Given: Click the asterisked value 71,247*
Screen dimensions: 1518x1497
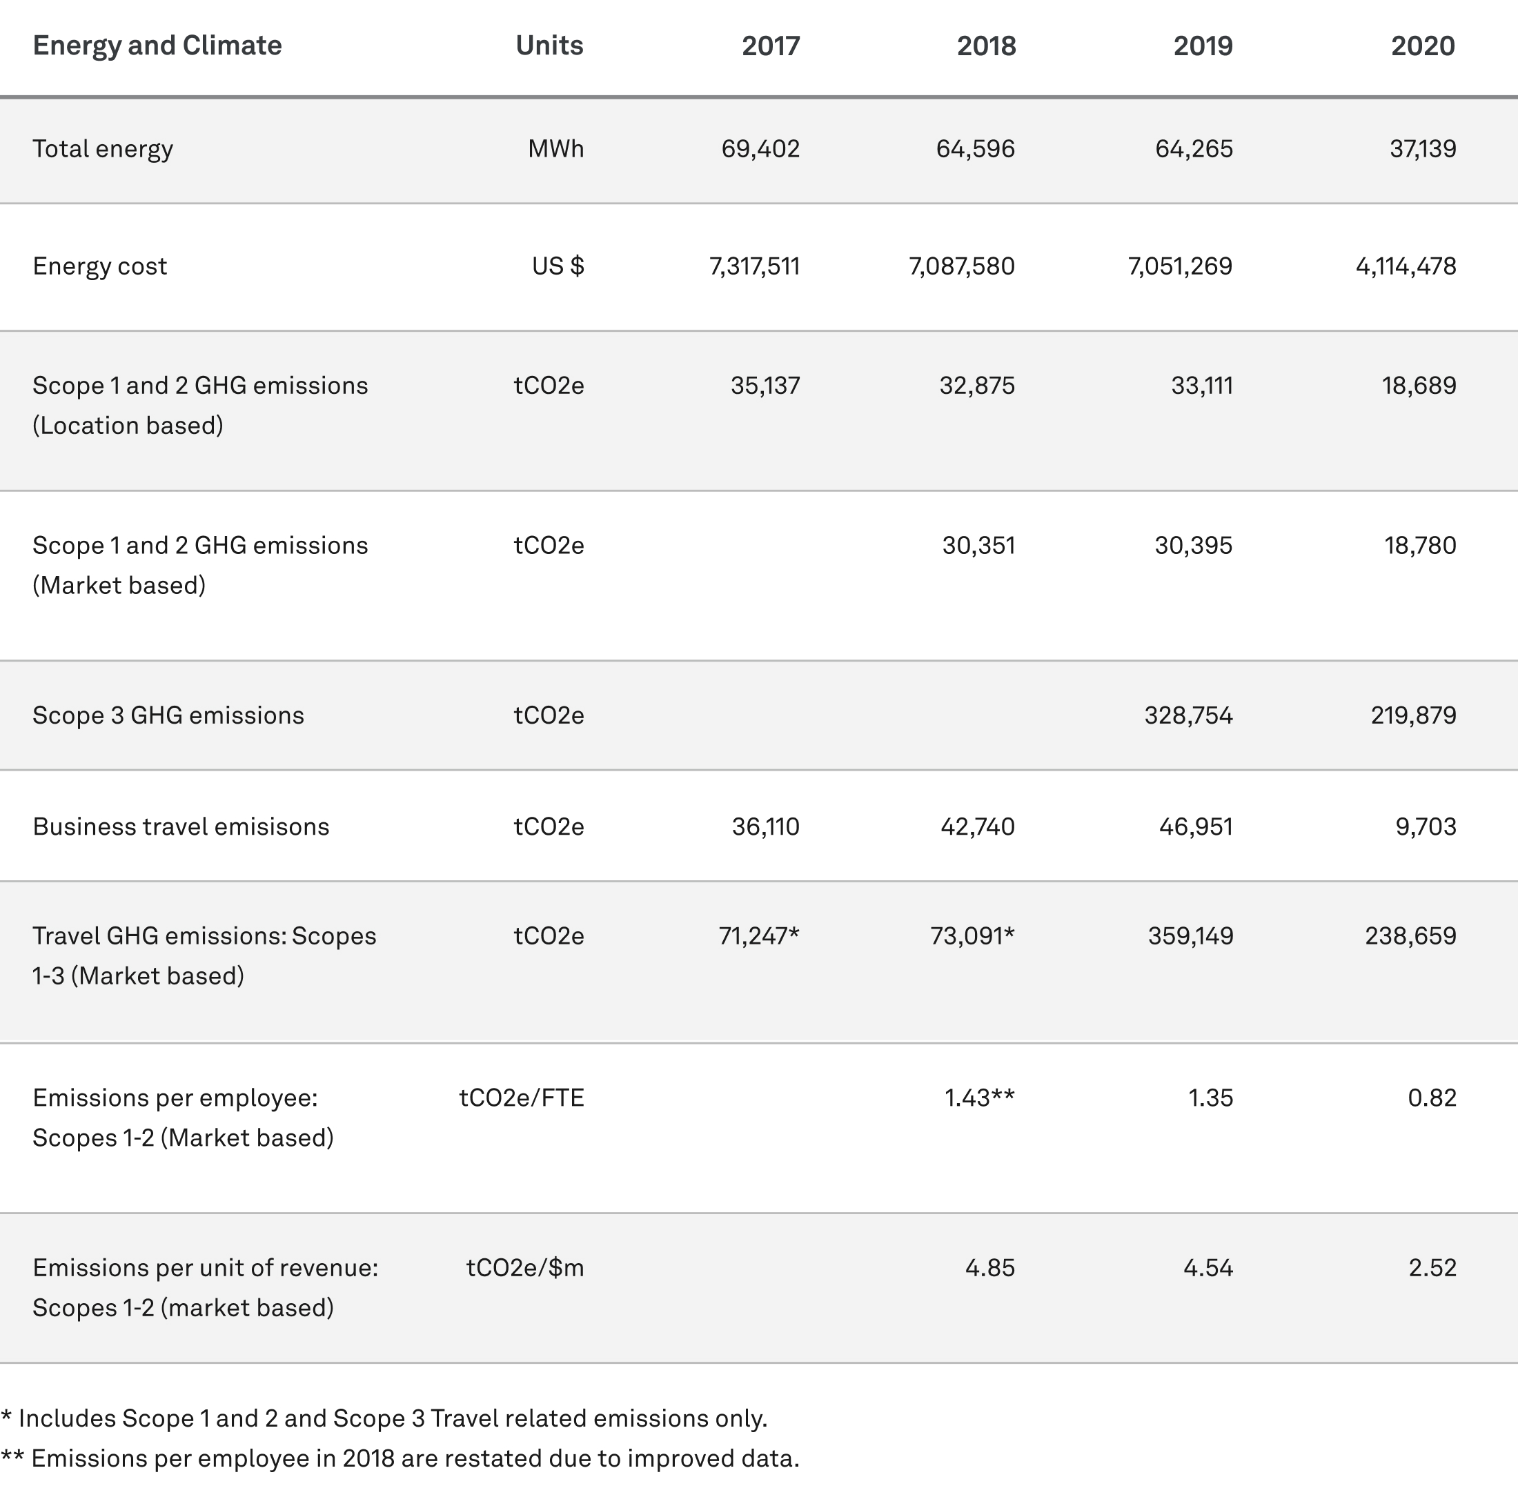Looking at the screenshot, I should coord(759,935).
